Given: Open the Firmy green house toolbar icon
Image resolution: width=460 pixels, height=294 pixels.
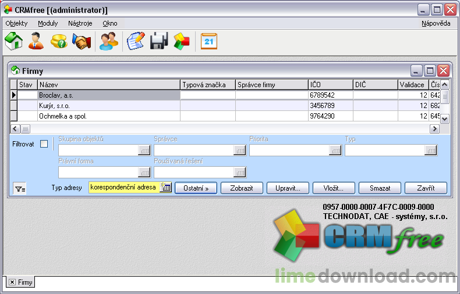Looking at the screenshot, I should [x=14, y=41].
